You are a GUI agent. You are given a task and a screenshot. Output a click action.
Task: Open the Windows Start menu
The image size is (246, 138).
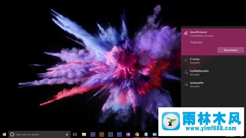(x=4, y=135)
